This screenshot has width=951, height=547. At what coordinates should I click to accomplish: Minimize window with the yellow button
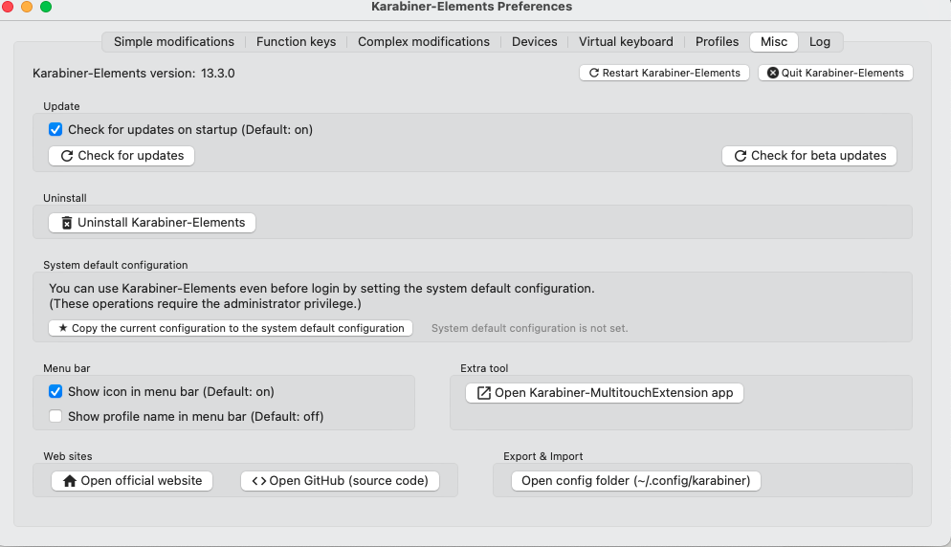click(27, 7)
